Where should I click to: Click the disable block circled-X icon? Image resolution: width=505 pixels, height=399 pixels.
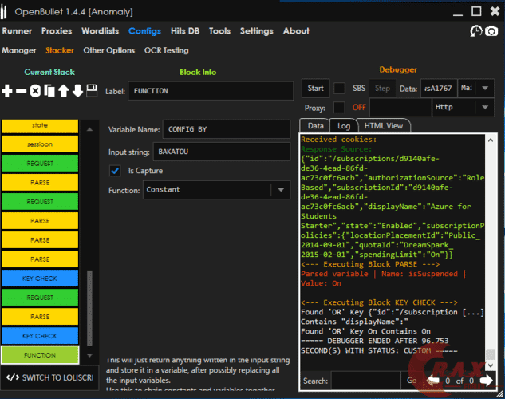tap(35, 91)
